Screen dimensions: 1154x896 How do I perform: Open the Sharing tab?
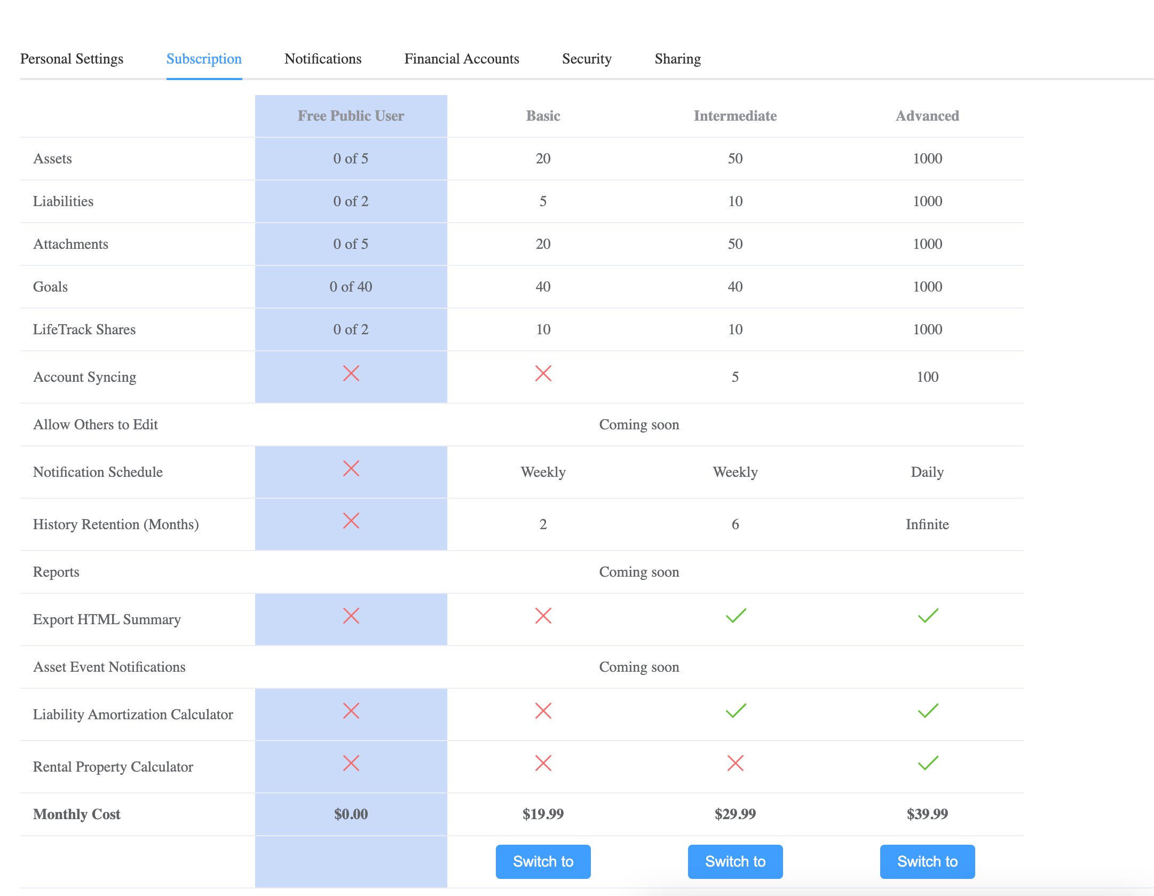(x=677, y=59)
